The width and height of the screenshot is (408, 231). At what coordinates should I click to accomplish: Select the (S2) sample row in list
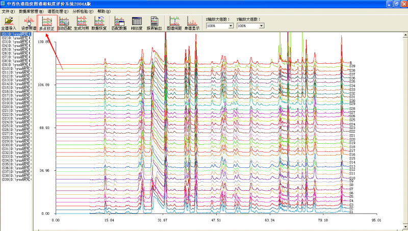[16, 38]
